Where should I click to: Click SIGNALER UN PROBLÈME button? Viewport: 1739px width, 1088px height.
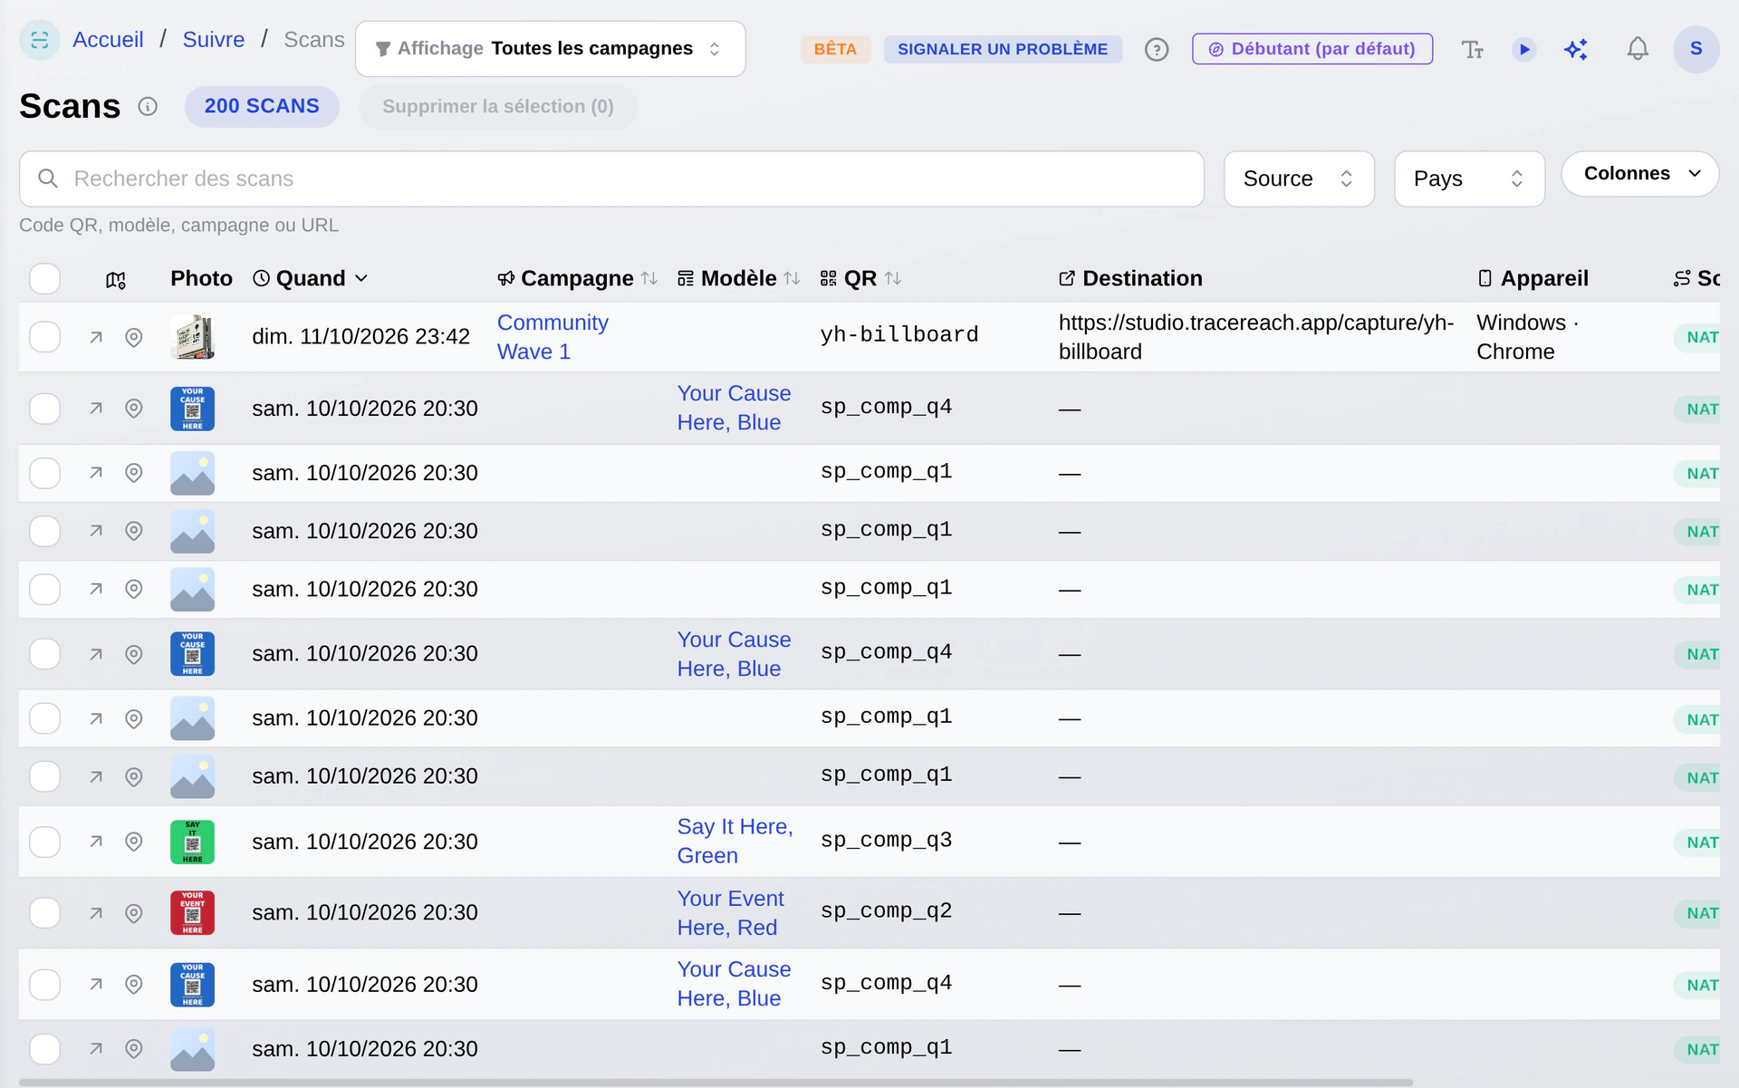(1003, 49)
